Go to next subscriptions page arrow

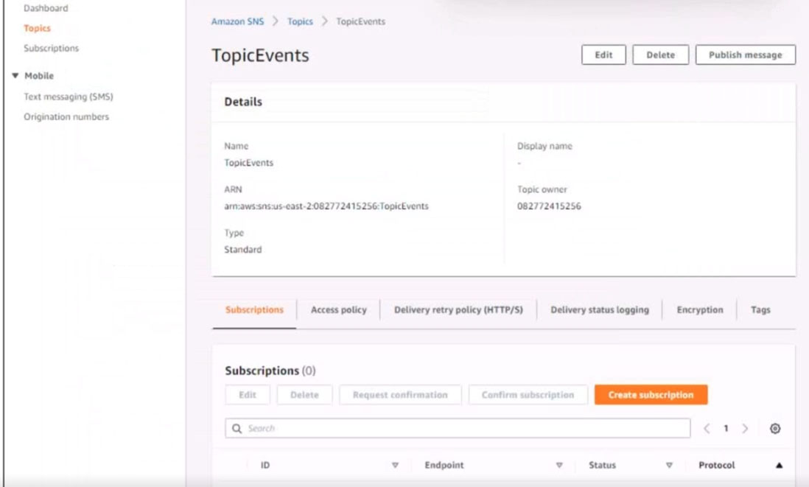coord(745,428)
